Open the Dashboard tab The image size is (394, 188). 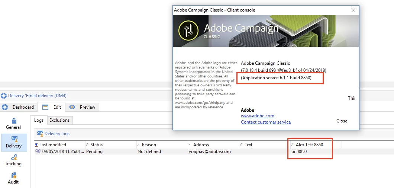(18, 107)
